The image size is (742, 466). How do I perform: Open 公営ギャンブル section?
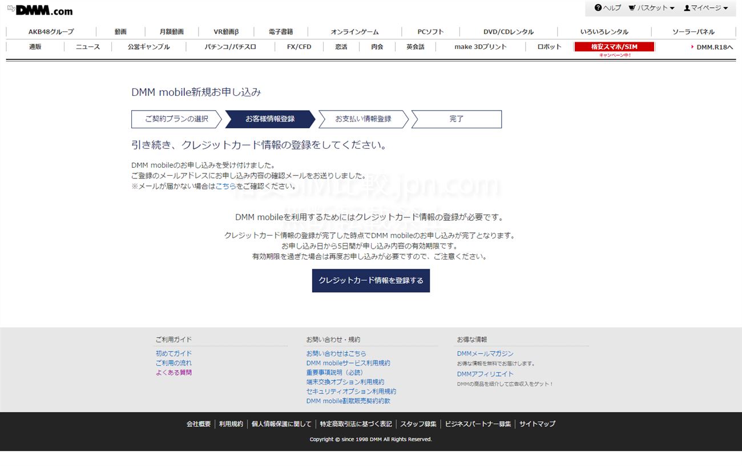click(149, 47)
